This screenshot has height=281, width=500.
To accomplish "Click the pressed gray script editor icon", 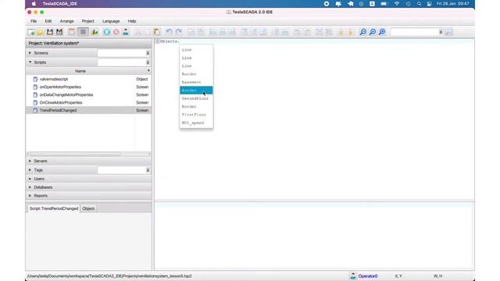I will 84,32.
